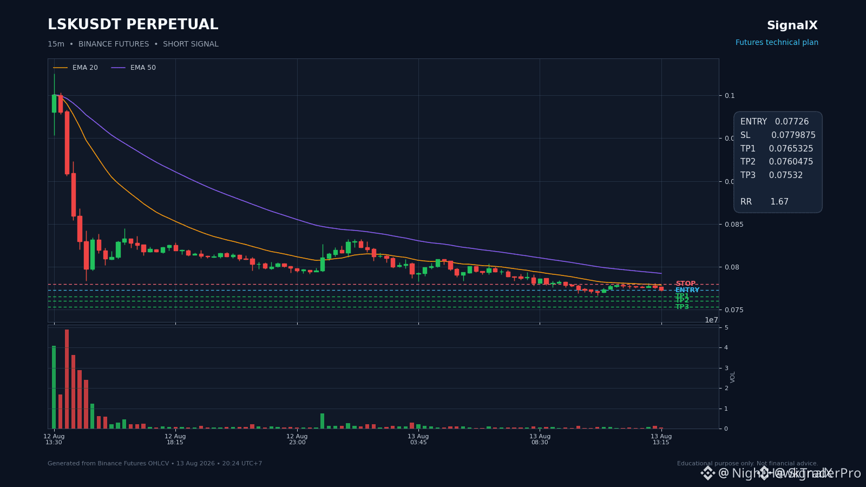Click the volume axis tick labeled 3
This screenshot has height=487, width=866.
coord(726,368)
